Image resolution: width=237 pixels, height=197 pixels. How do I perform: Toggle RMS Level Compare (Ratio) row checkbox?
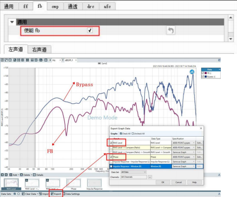click(111, 147)
